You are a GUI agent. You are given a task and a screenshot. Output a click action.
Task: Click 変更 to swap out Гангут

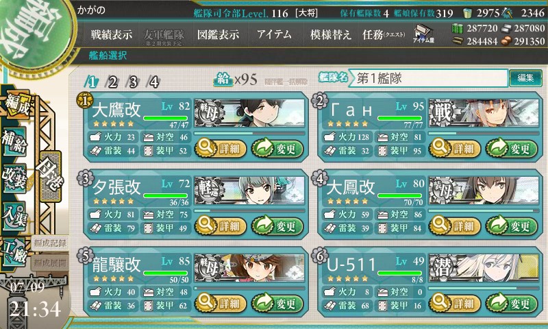(511, 149)
